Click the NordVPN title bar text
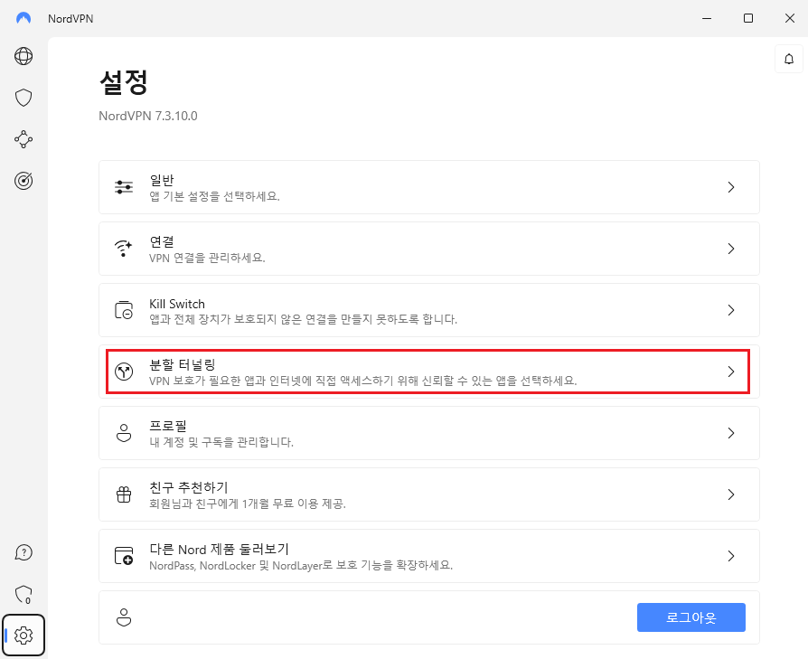 [70, 19]
